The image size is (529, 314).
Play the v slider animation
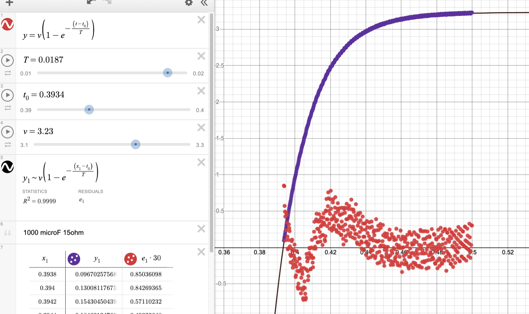7,132
